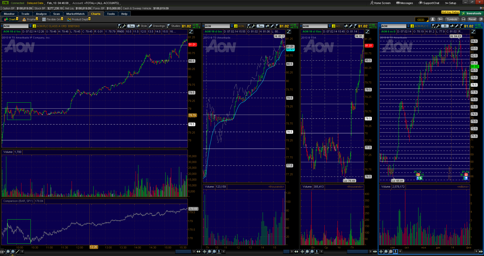The height and width of the screenshot is (256, 484).
Task: Click the studies flask icon in 15m chart
Action: [x=355, y=26]
